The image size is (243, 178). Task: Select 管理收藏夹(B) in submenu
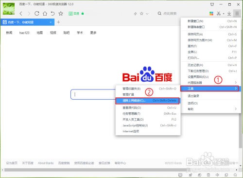[x=148, y=89]
